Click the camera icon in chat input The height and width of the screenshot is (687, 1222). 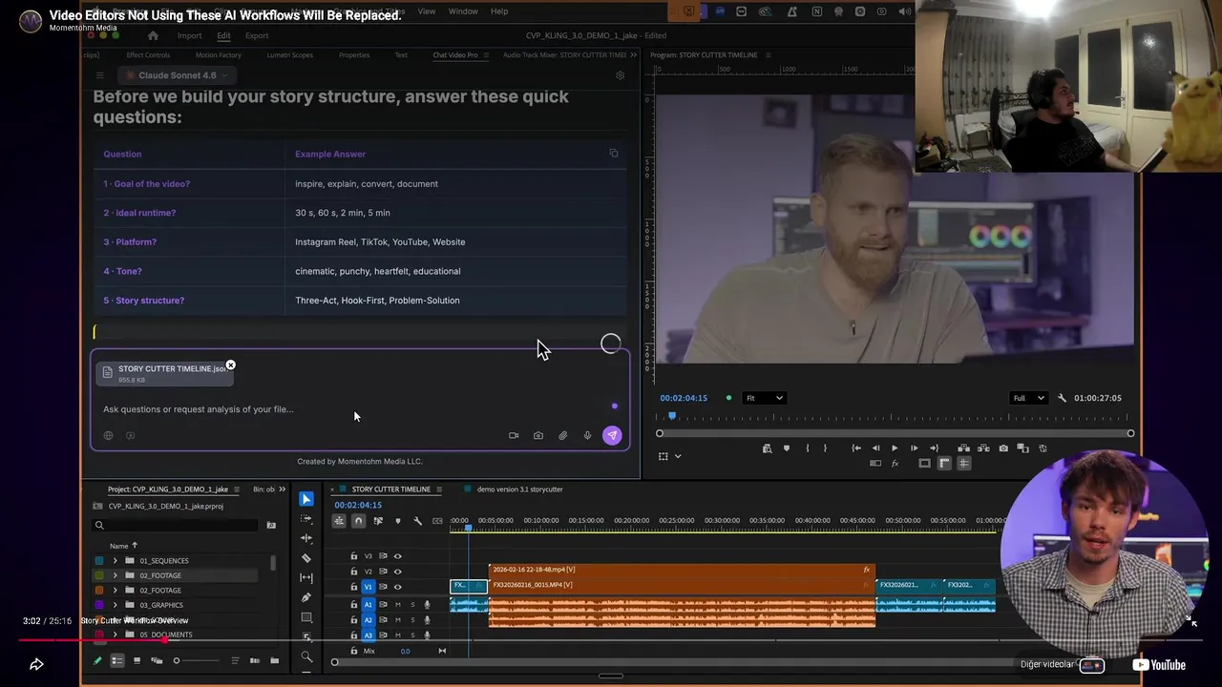(538, 435)
